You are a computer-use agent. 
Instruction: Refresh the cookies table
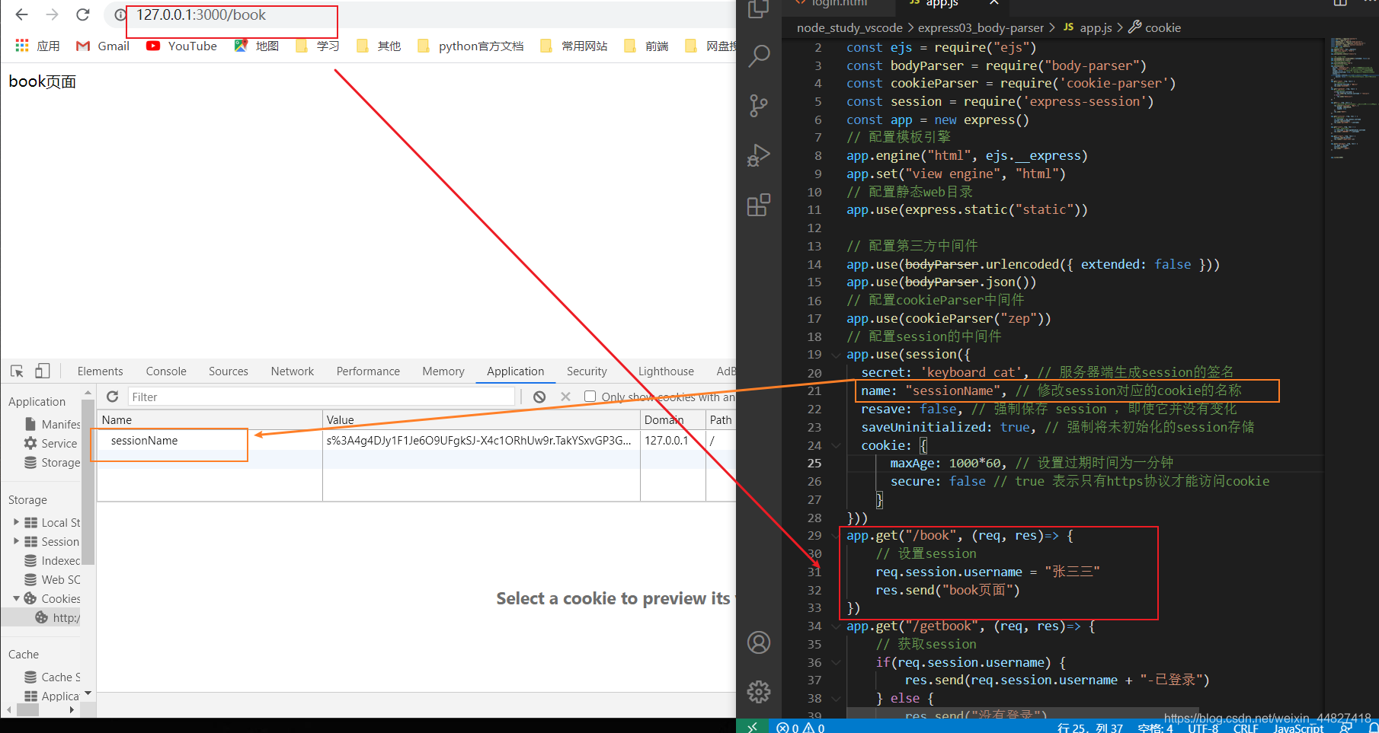(113, 397)
